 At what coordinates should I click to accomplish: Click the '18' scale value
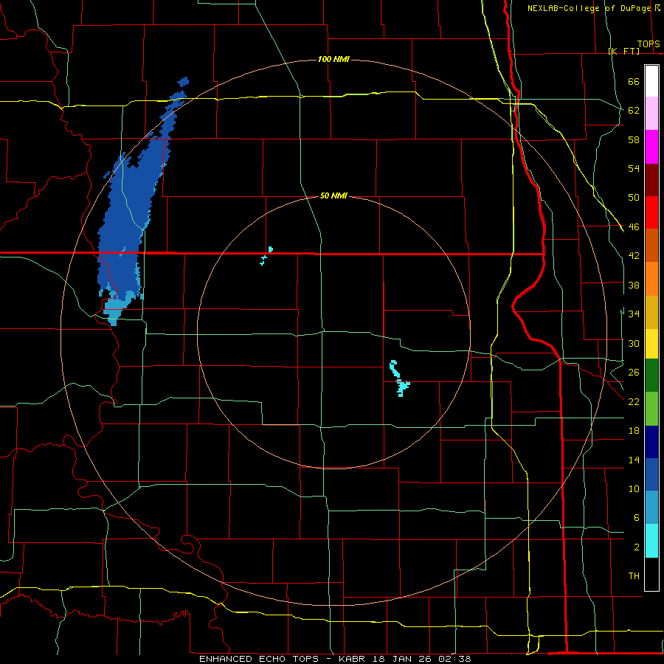tap(634, 431)
